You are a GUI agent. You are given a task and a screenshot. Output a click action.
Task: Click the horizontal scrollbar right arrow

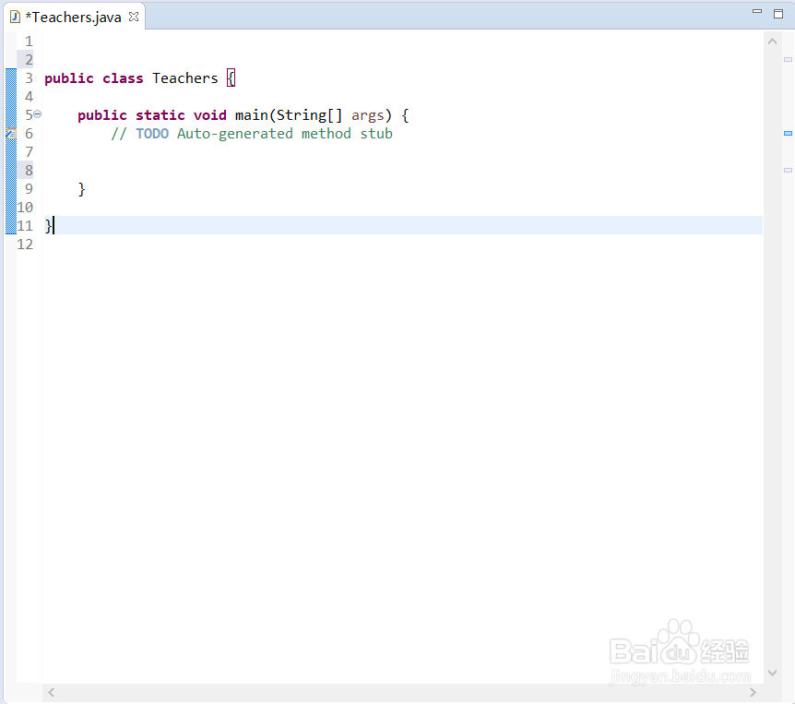point(753,692)
